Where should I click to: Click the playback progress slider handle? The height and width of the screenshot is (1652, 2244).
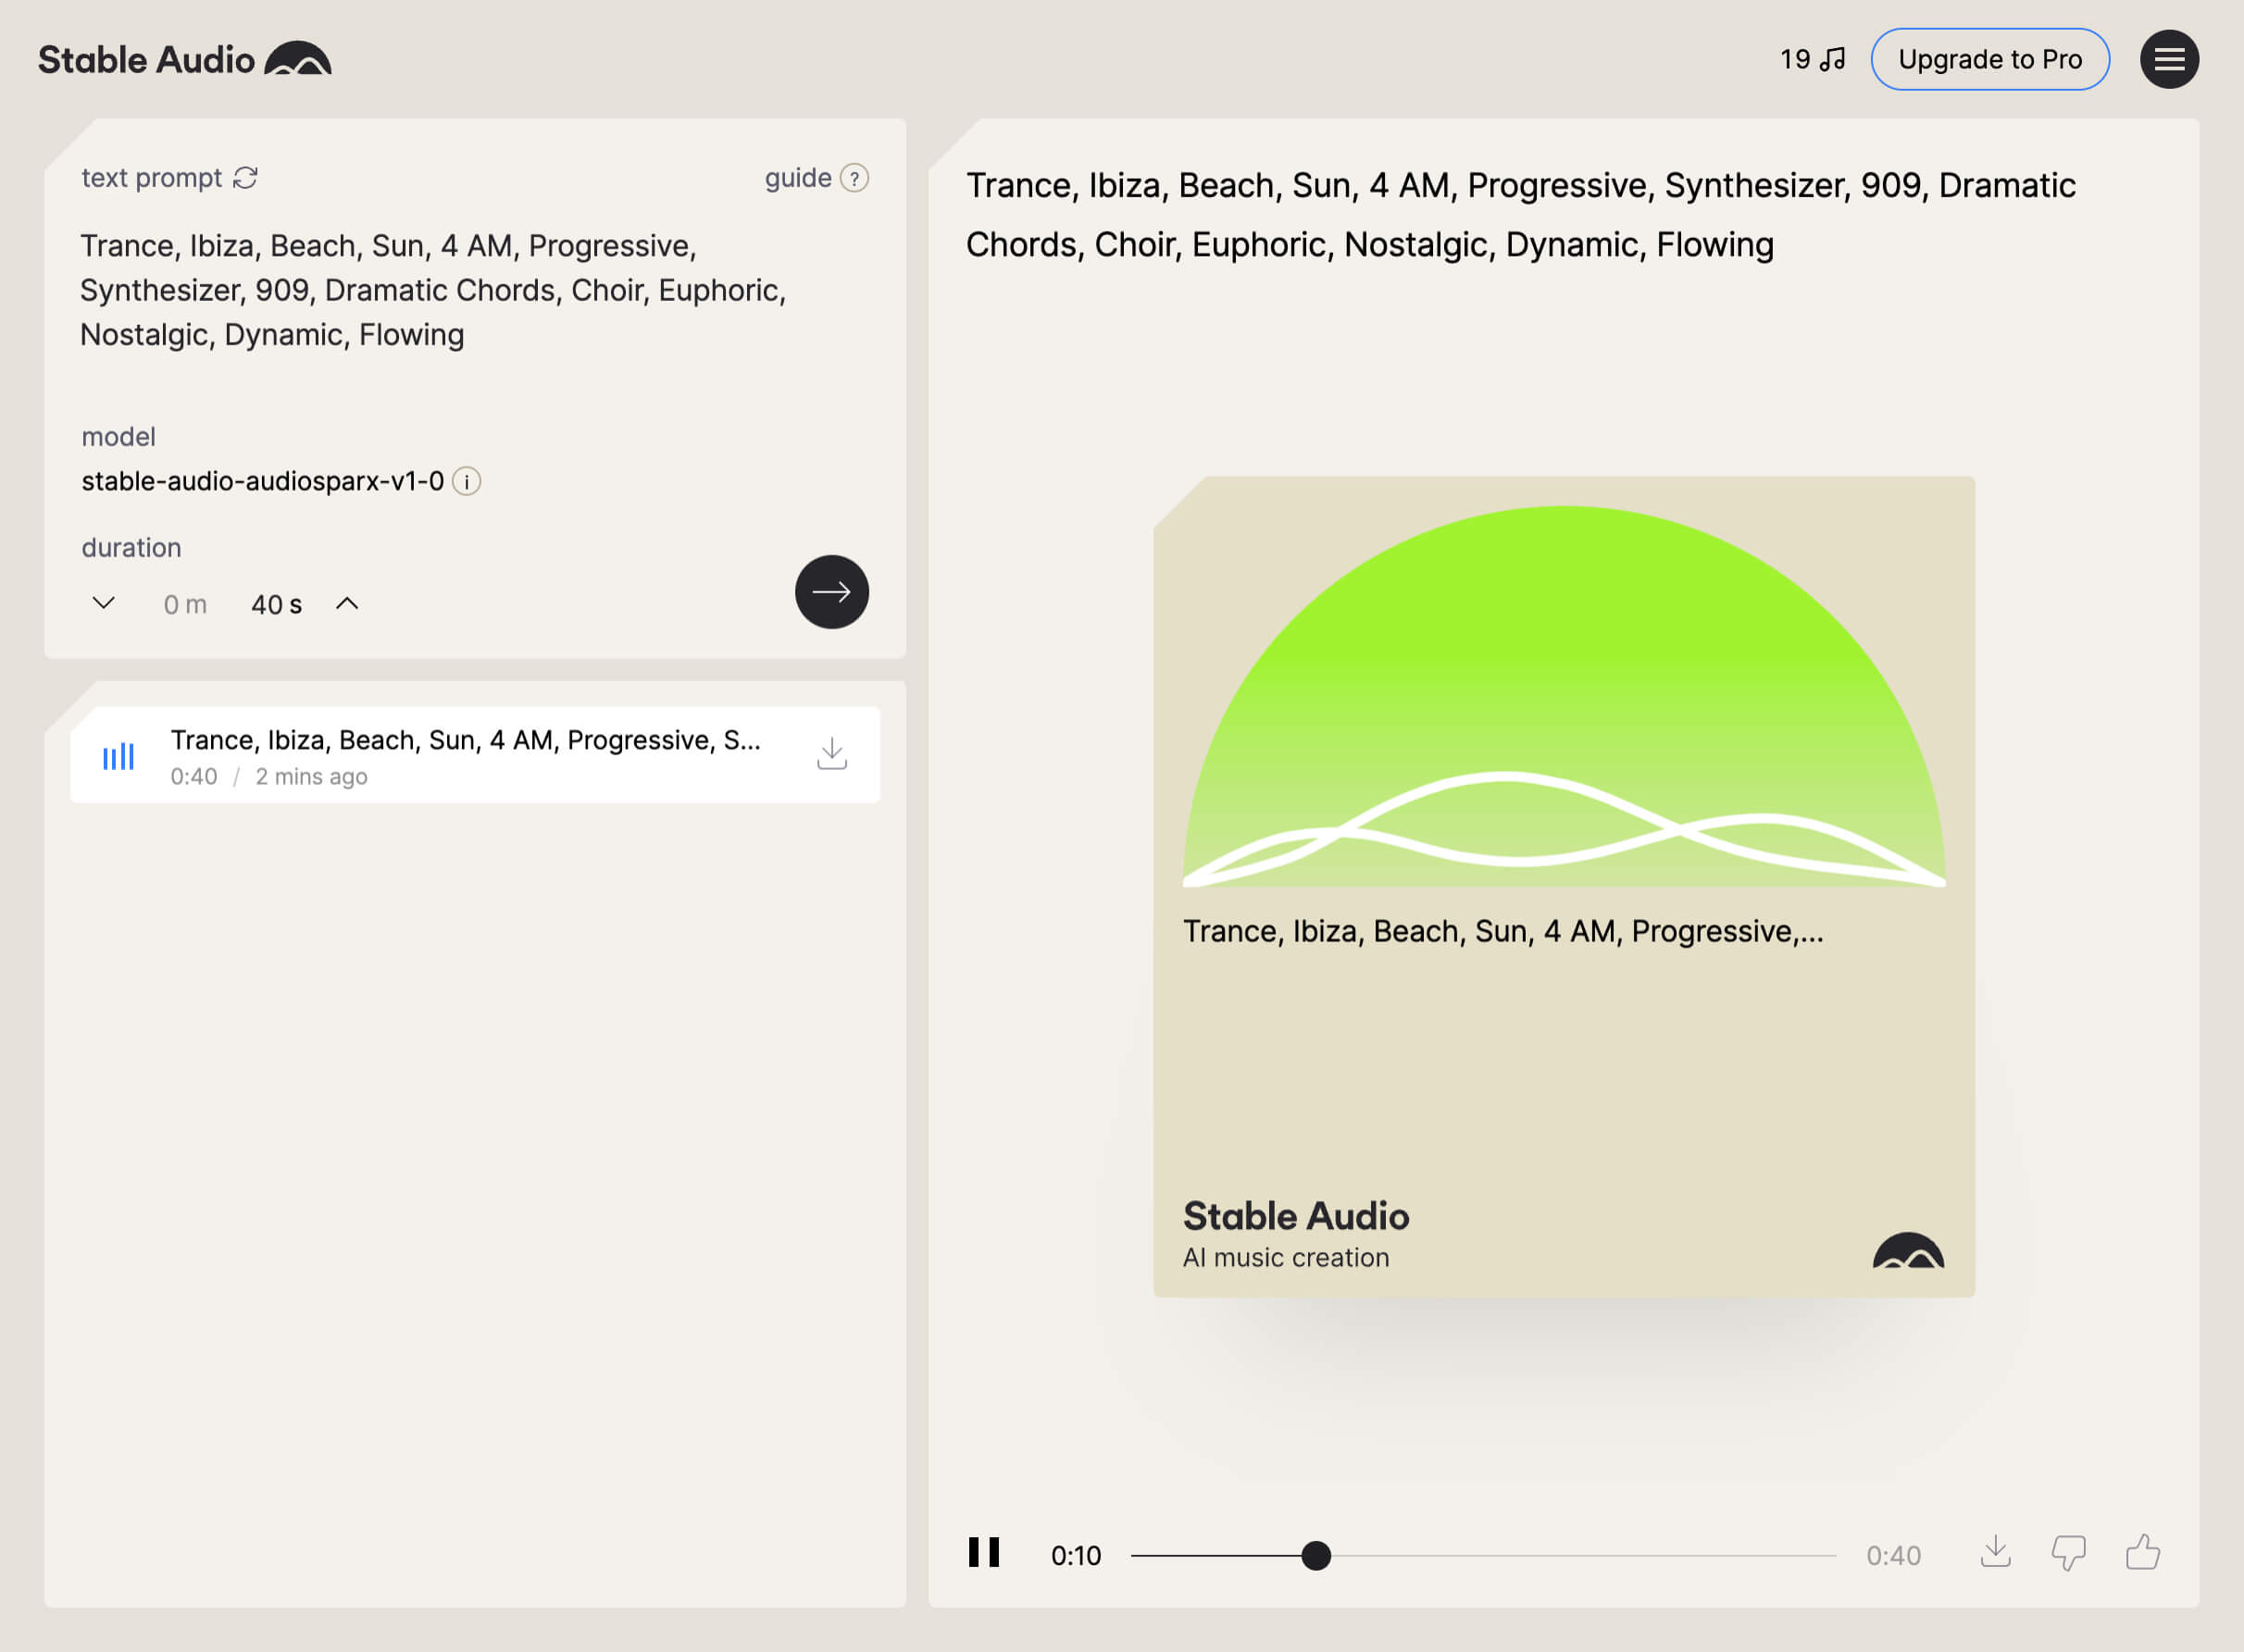[1316, 1556]
